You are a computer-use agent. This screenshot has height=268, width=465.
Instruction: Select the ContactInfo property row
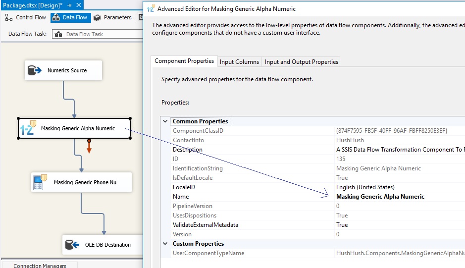(317, 140)
